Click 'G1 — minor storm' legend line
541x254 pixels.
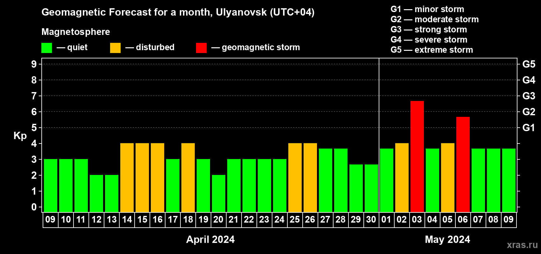point(427,9)
